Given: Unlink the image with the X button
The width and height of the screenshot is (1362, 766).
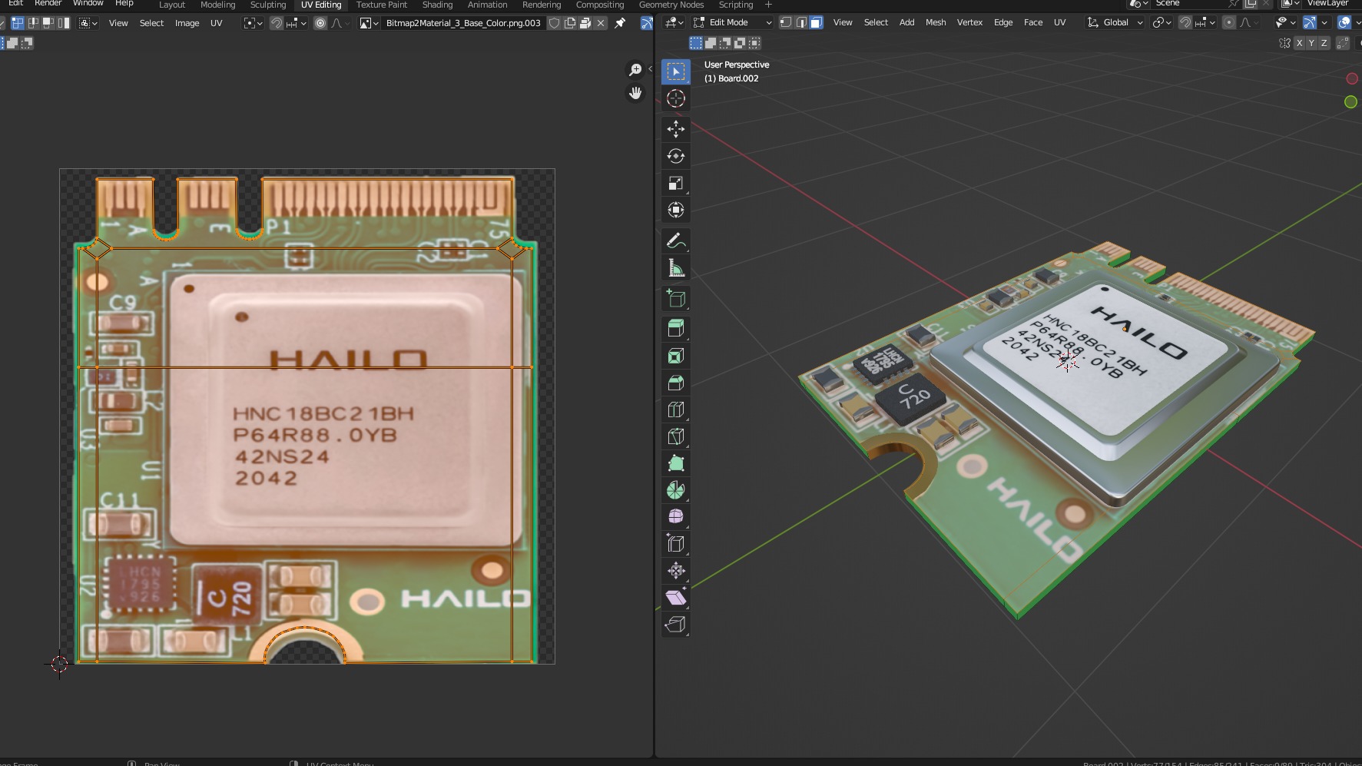Looking at the screenshot, I should pyautogui.click(x=601, y=23).
